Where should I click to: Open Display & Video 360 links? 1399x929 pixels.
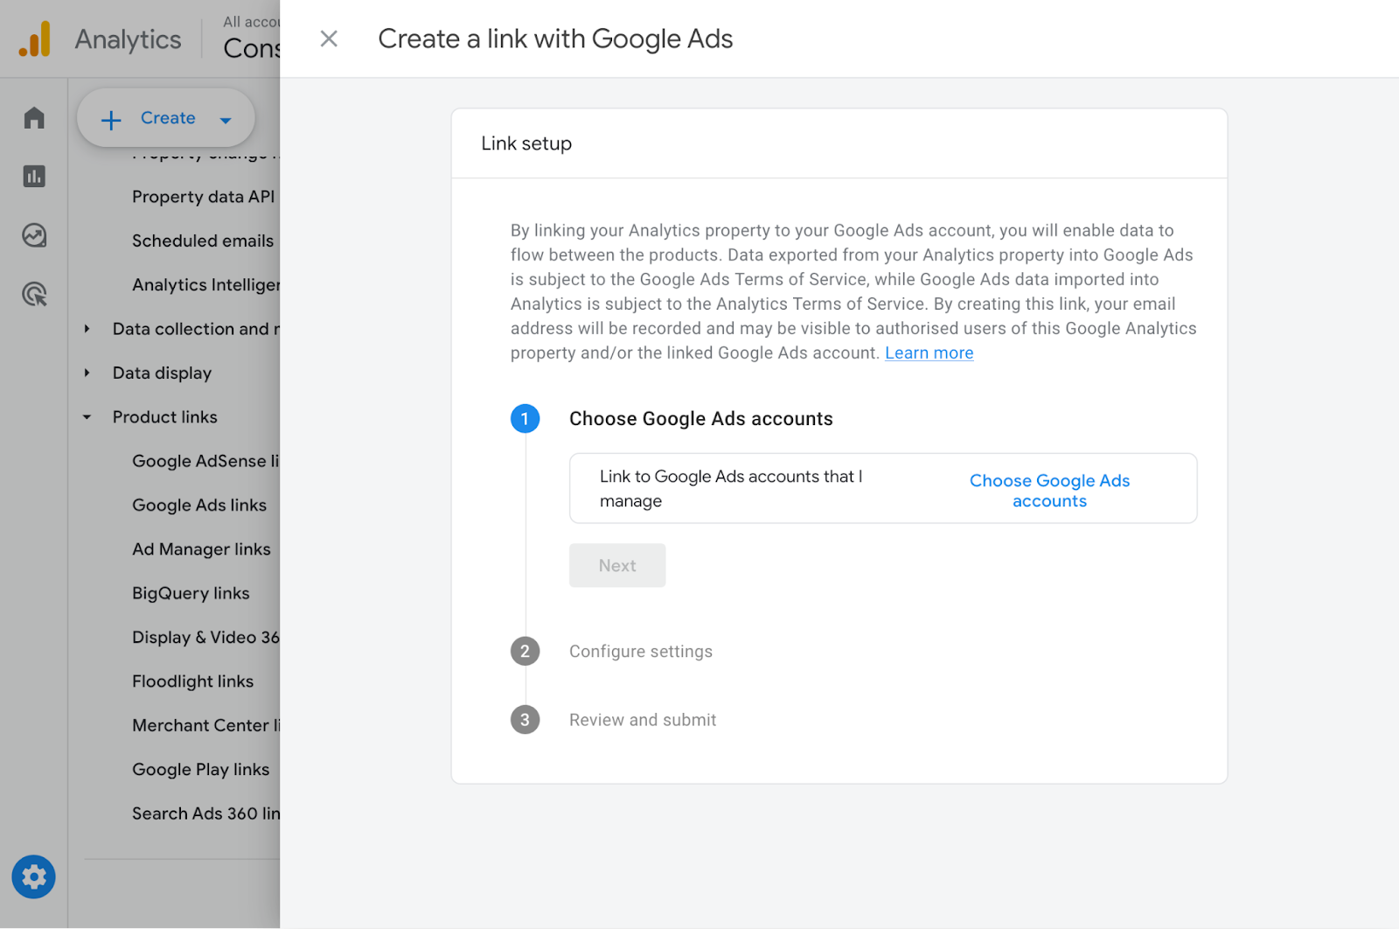pos(206,637)
